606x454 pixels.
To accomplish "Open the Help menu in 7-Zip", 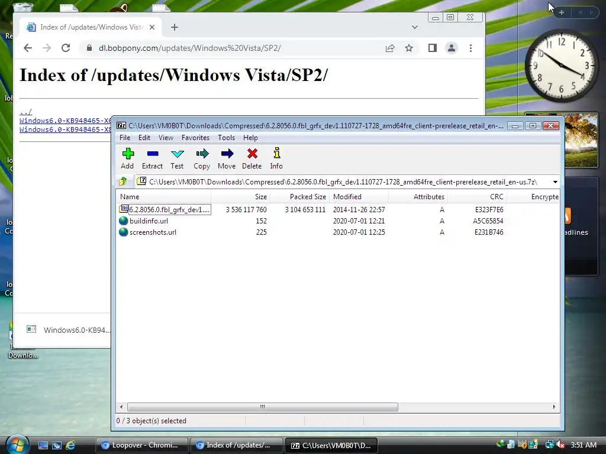I will click(x=250, y=138).
